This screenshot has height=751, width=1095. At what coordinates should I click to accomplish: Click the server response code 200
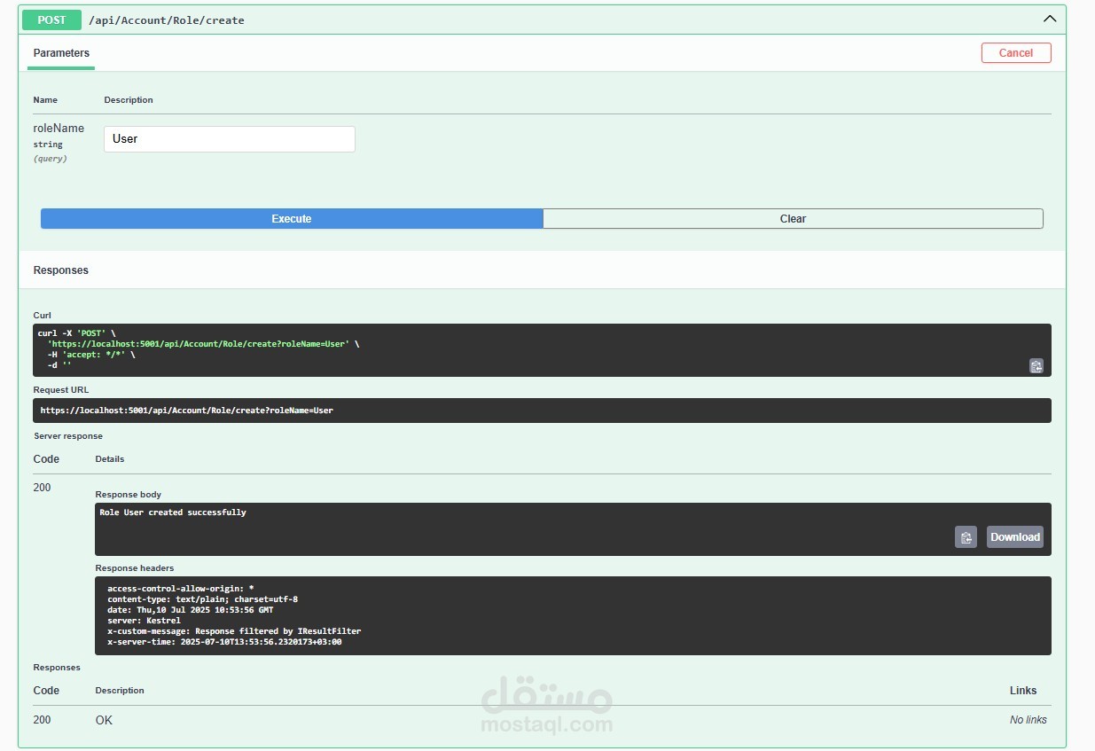(x=42, y=488)
